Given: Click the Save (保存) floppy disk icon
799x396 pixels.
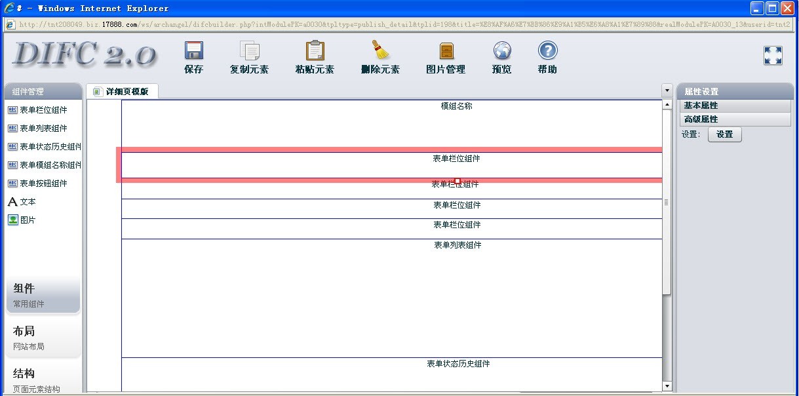Looking at the screenshot, I should tap(194, 51).
